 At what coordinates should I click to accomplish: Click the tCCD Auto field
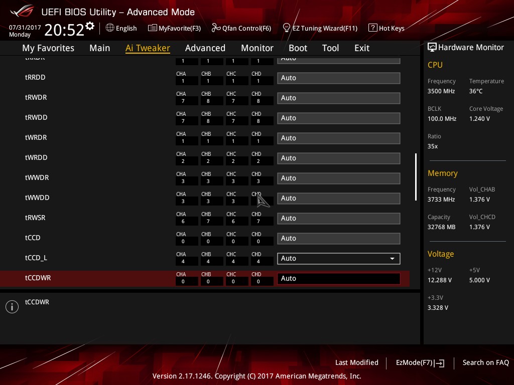click(339, 238)
